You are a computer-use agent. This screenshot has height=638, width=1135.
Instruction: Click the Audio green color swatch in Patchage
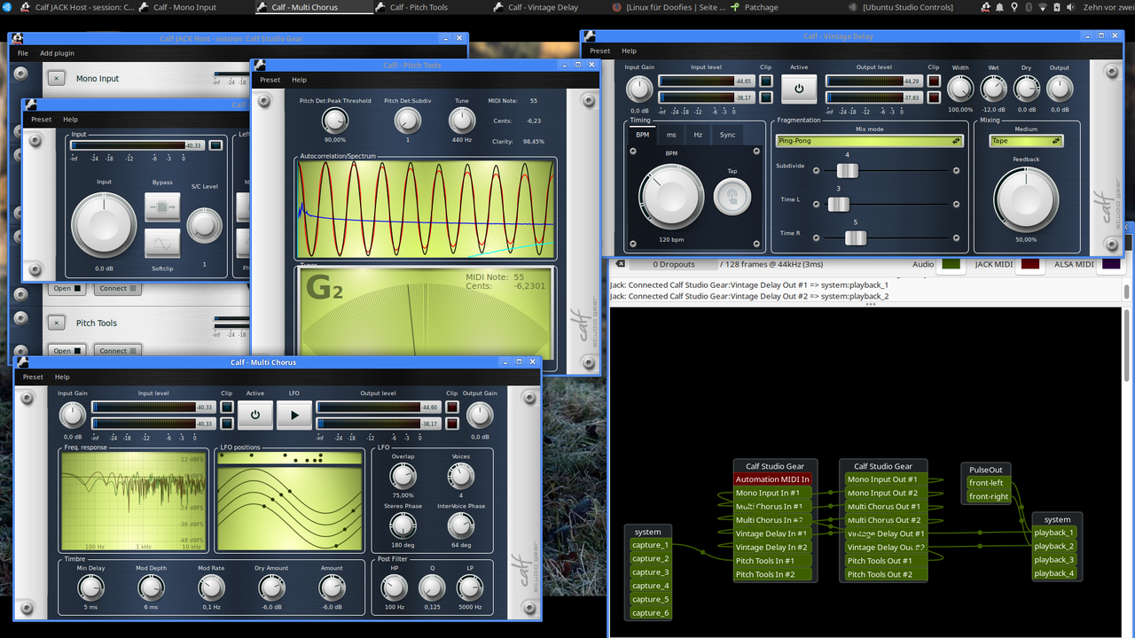coord(951,264)
